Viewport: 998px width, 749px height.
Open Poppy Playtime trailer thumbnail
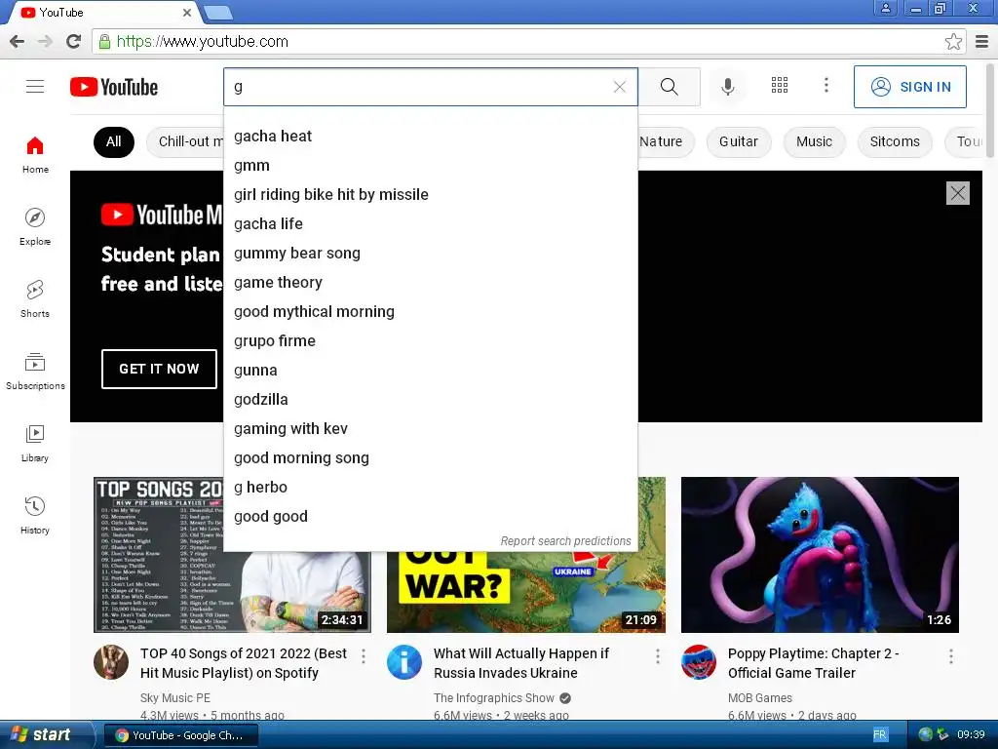[x=820, y=555]
